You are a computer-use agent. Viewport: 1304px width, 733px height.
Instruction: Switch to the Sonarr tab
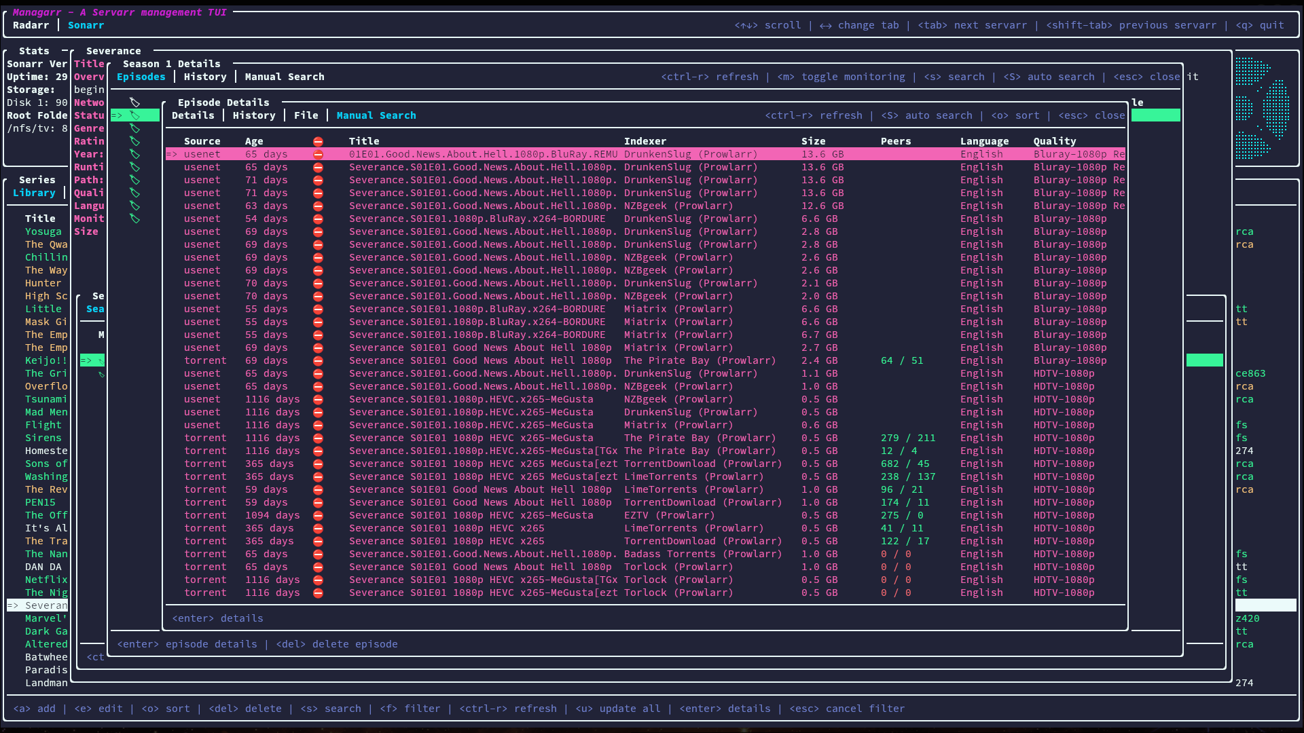point(86,25)
